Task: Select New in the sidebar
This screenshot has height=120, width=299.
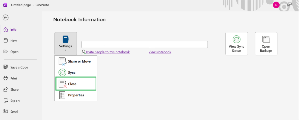Action: [11, 41]
